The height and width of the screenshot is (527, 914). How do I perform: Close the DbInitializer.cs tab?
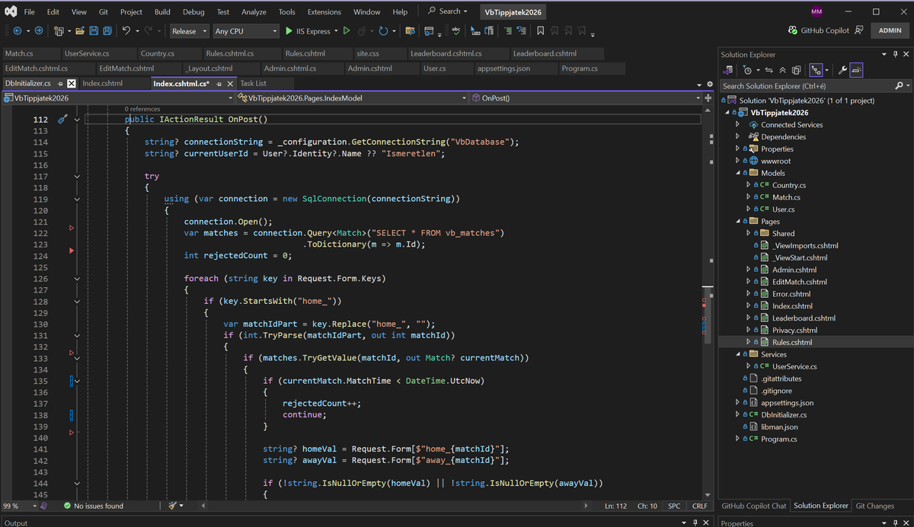click(71, 83)
